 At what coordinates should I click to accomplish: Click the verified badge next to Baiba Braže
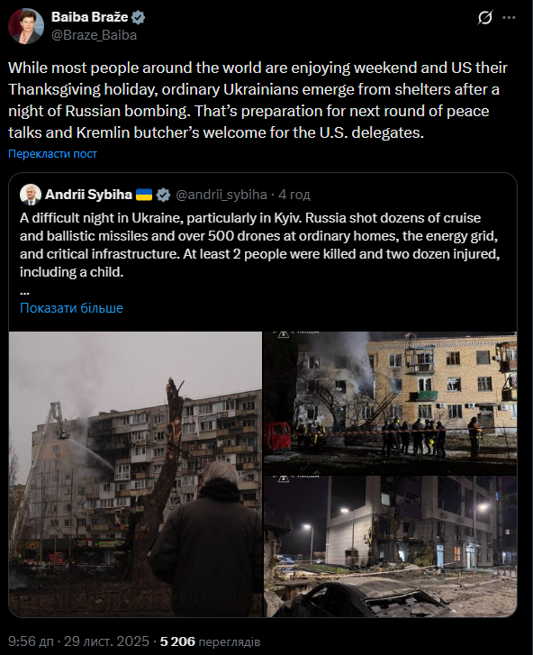(138, 17)
